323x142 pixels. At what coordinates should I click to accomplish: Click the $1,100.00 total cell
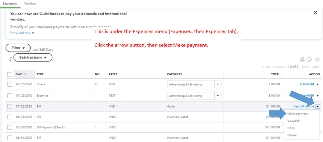(273, 106)
